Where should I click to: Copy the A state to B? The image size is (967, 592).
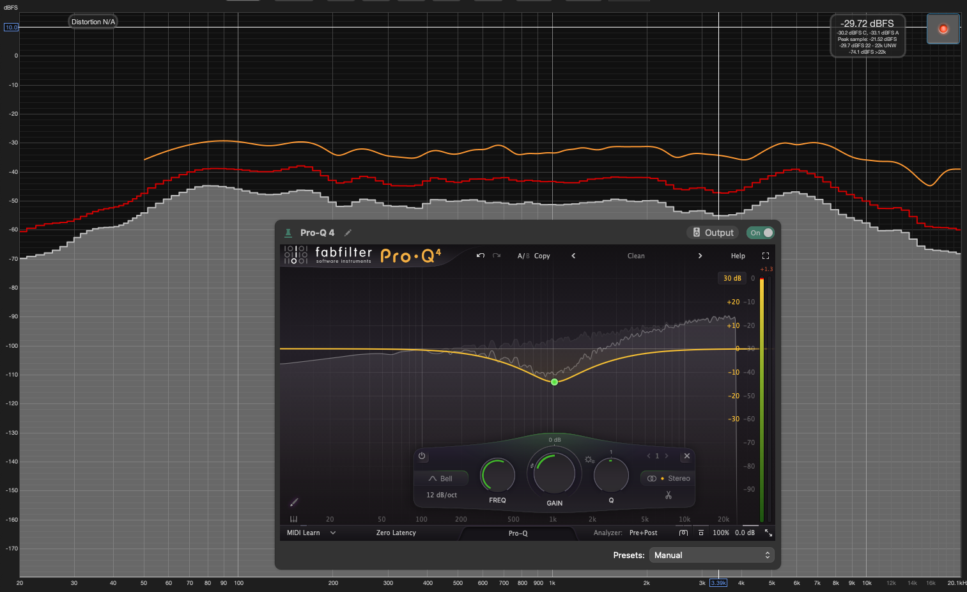pos(542,256)
